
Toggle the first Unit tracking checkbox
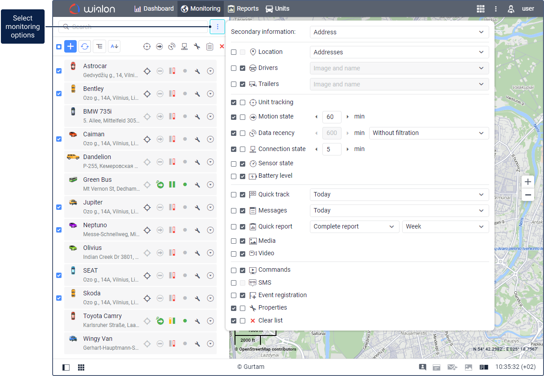[234, 102]
